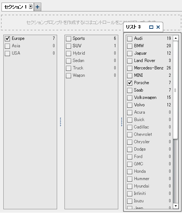The image size is (182, 213).
Task: Check the GMC checkbox
Action: [130, 164]
